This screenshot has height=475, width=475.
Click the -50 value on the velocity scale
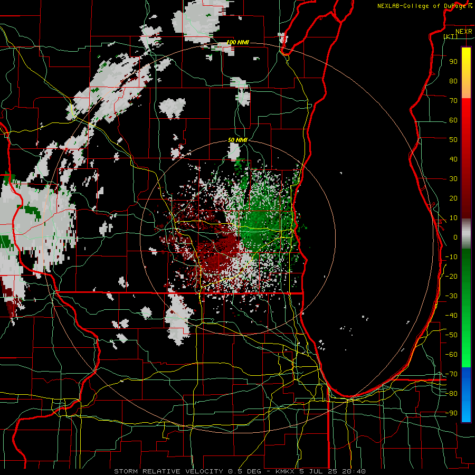tap(451, 335)
